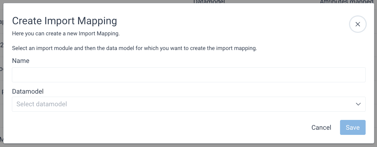Click the 'Select an import module' instruction text
This screenshot has width=377, height=147.
click(x=134, y=48)
